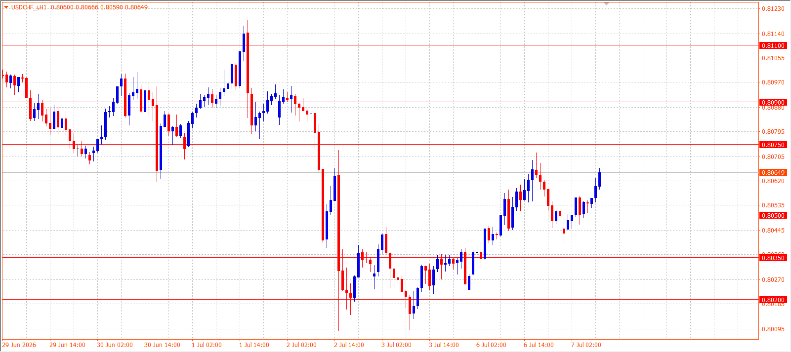Select the 0.81100 horizontal line price tag
791x352 pixels.
773,45
